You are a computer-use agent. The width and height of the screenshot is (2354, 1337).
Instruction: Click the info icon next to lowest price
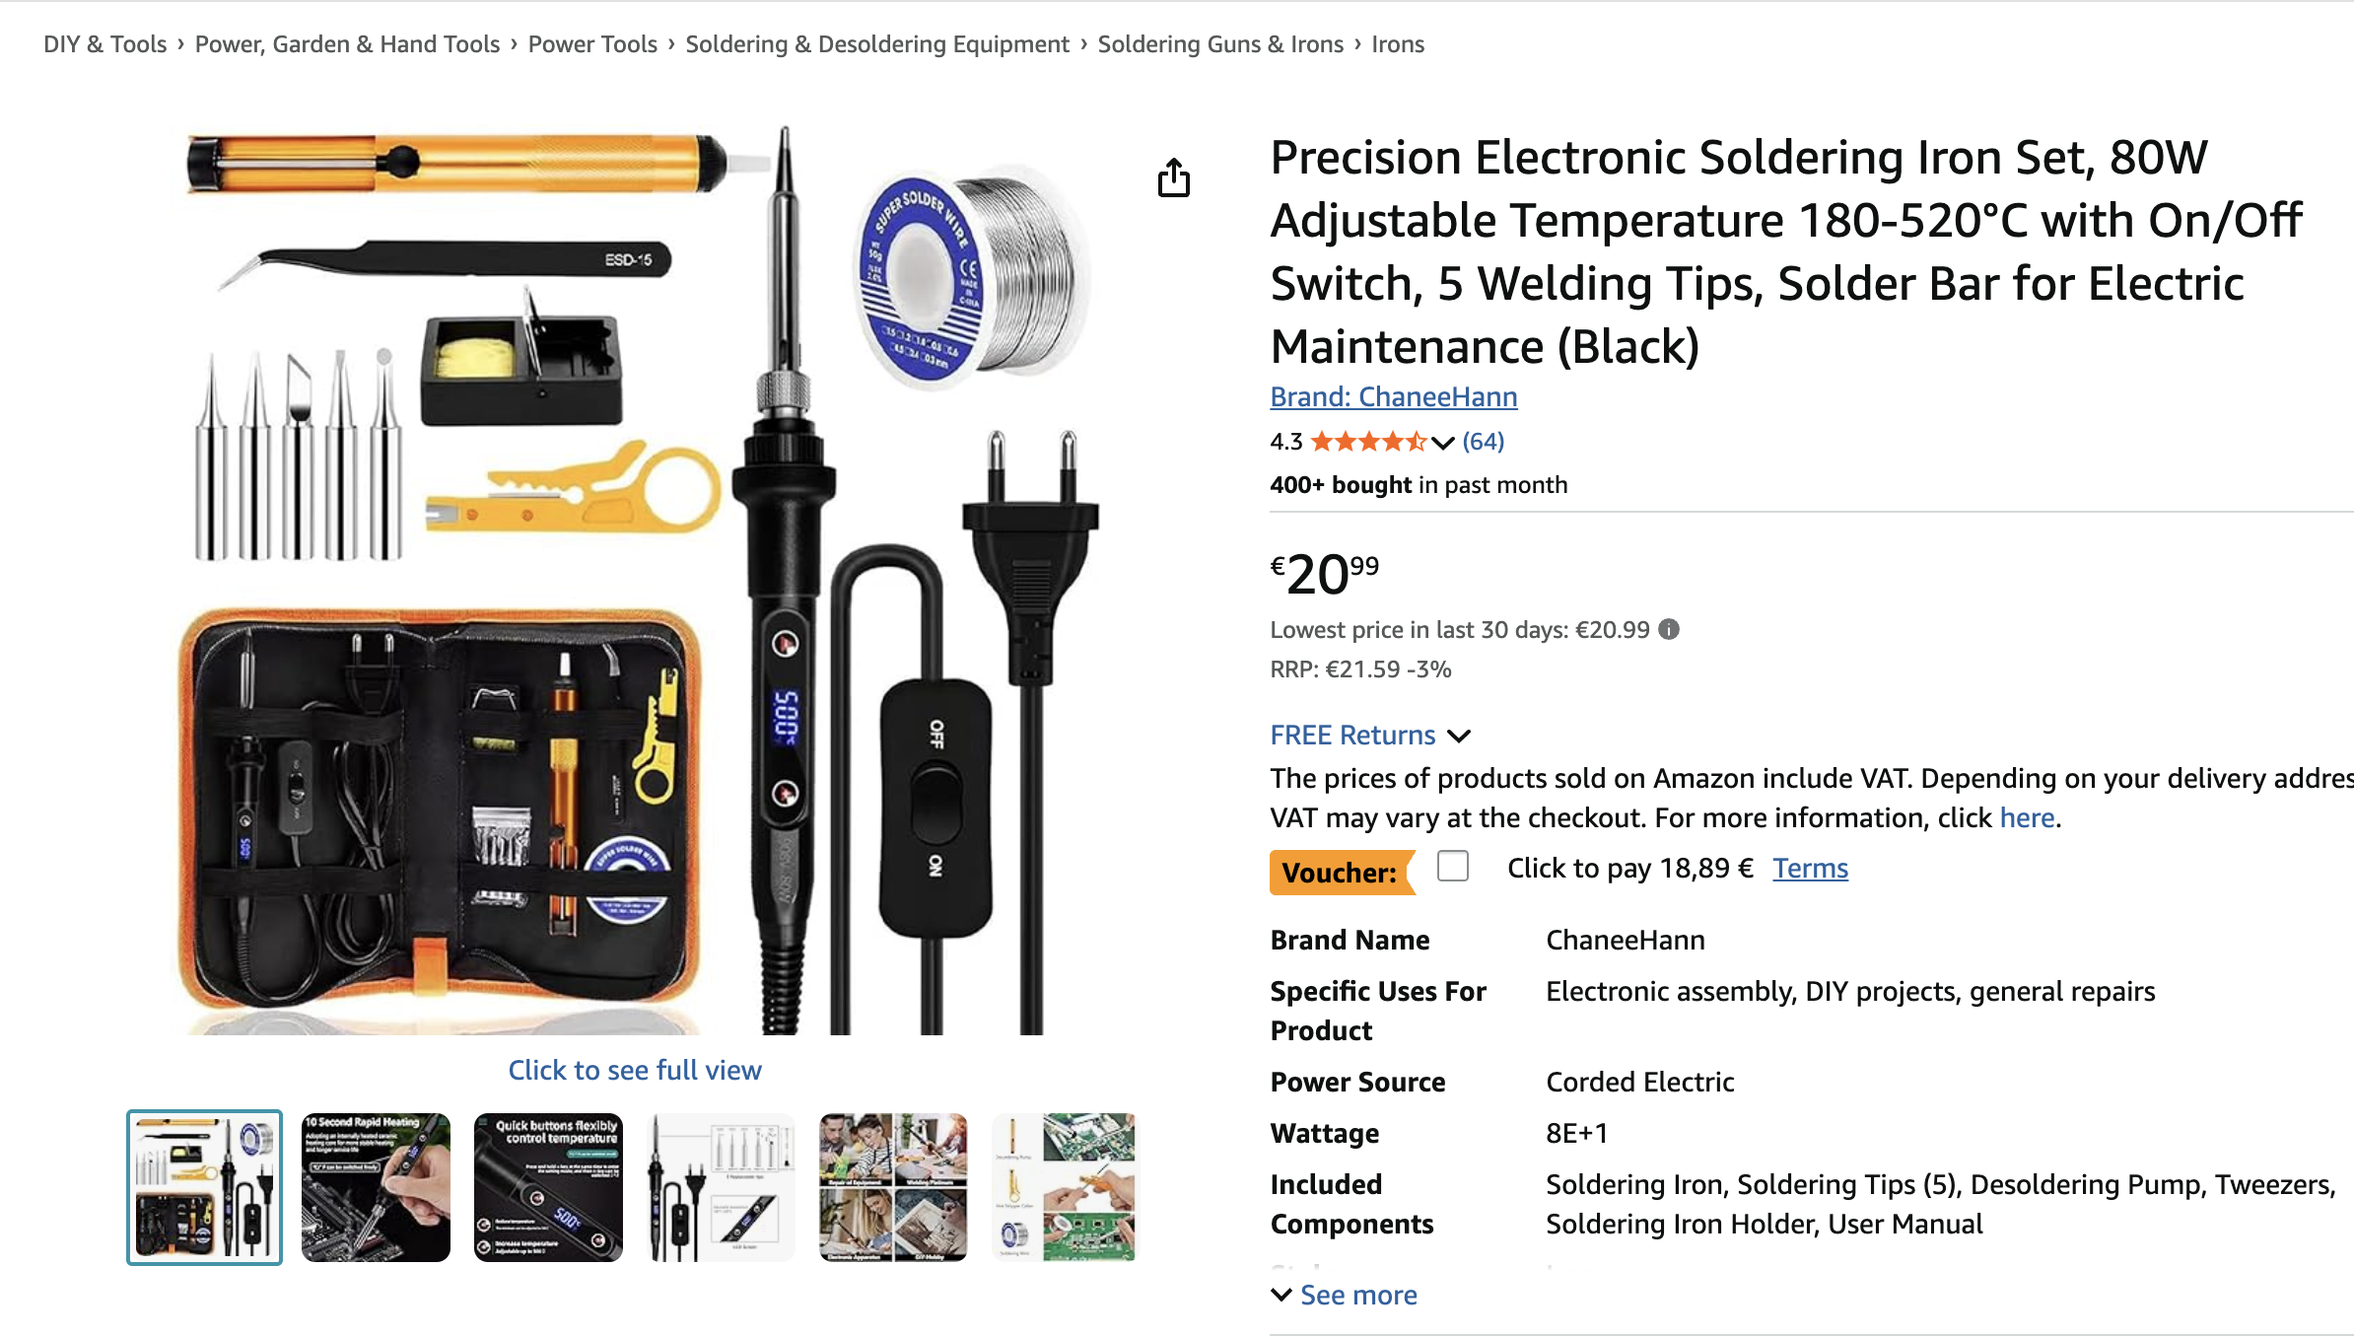pos(1669,629)
